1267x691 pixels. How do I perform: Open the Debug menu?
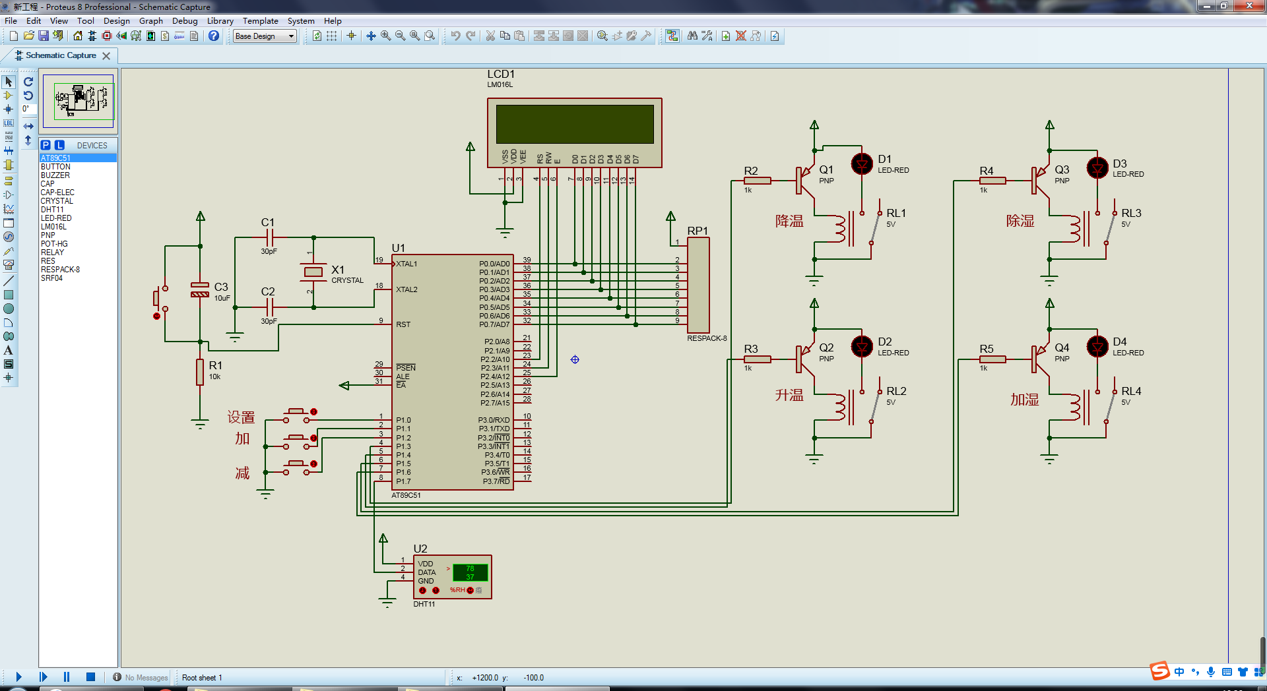[185, 20]
